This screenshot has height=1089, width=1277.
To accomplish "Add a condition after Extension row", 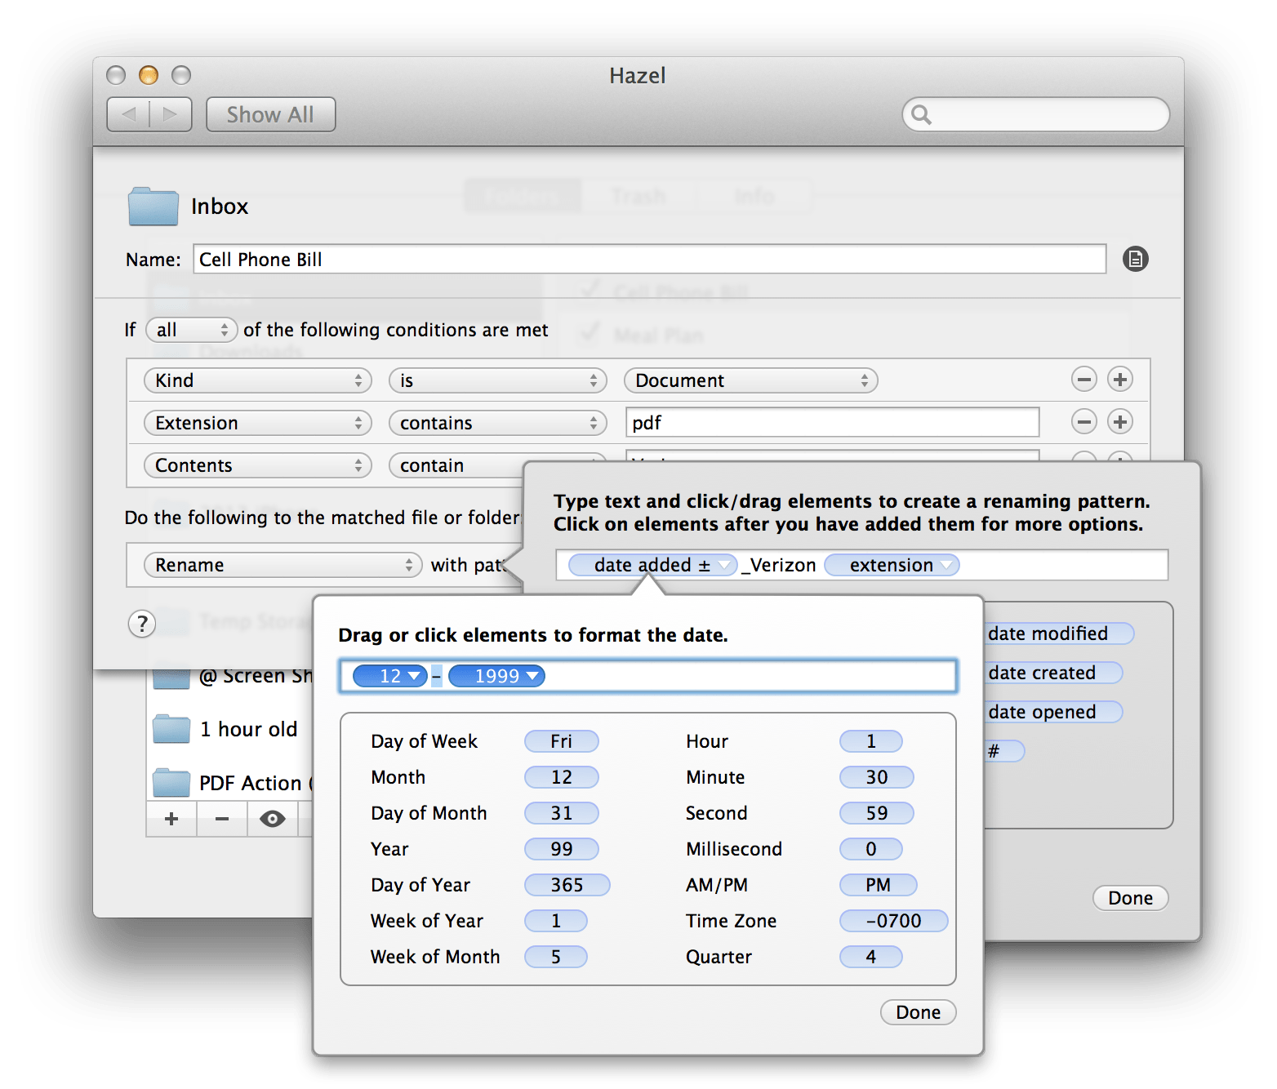I will pyautogui.click(x=1119, y=422).
